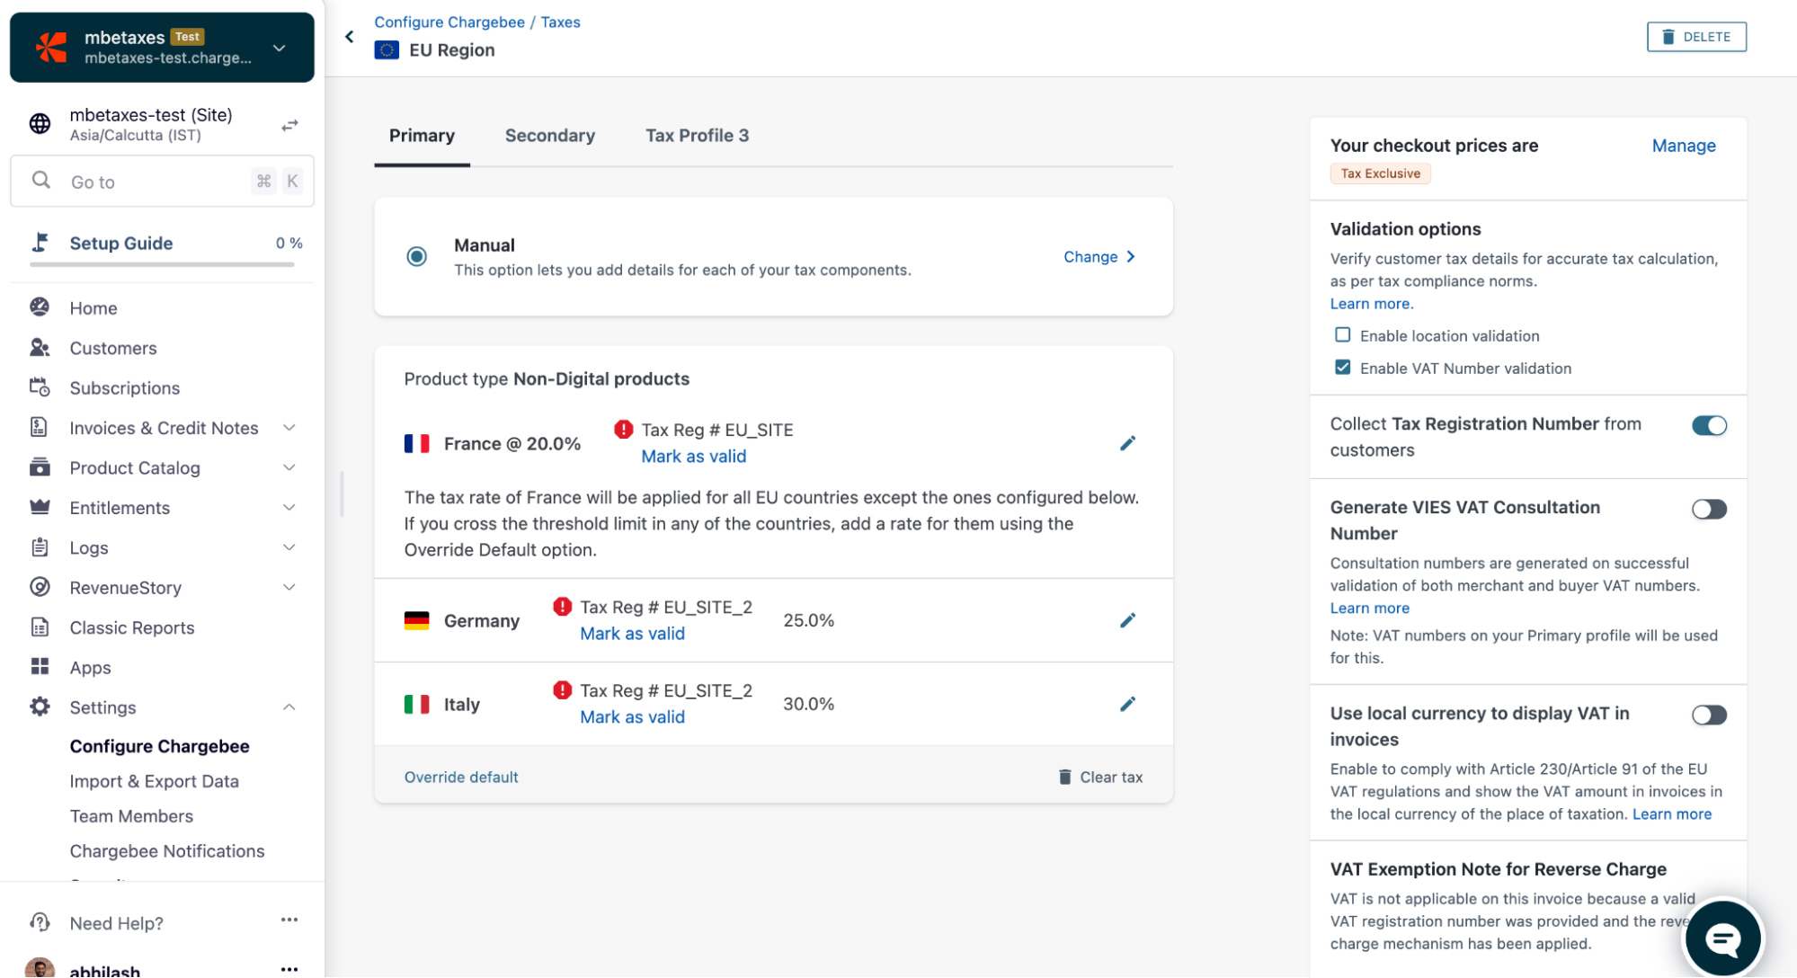This screenshot has height=978, width=1797.
Task: Click the back arrow beside EU Region
Action: pyautogui.click(x=350, y=37)
